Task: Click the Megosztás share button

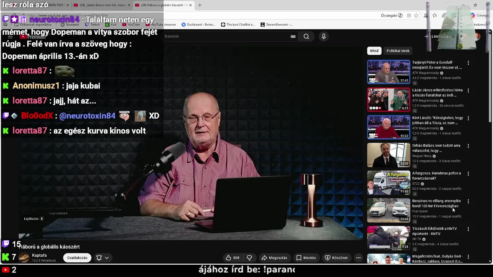Action: tap(274, 258)
